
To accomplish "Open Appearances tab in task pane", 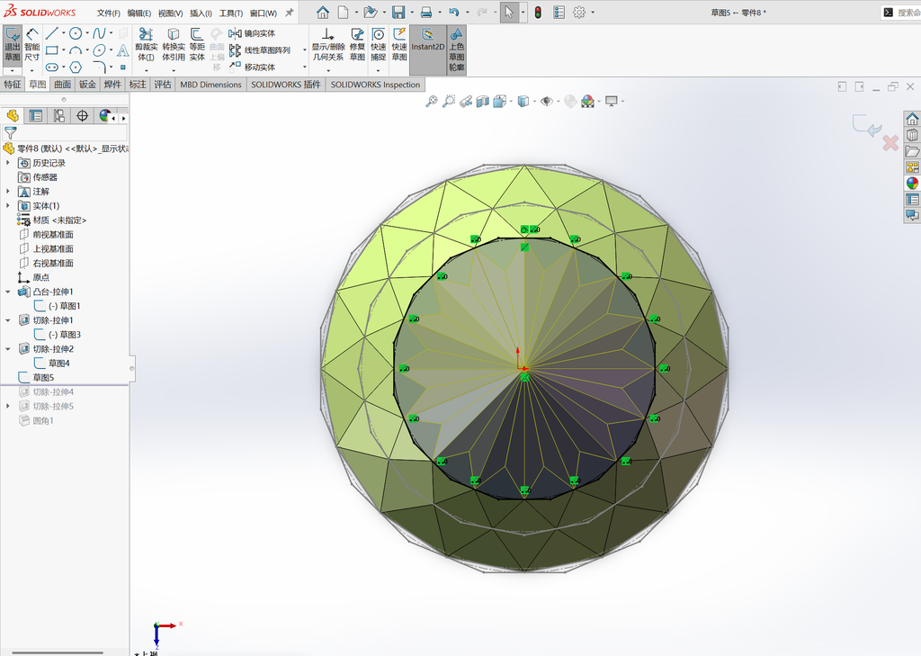I will 912,184.
